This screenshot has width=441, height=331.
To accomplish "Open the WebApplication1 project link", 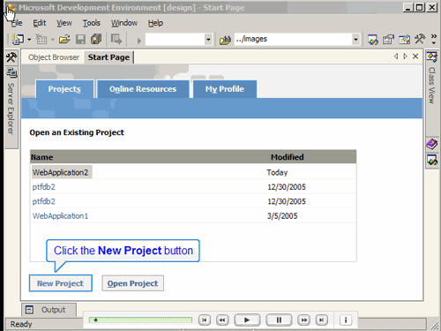I will click(x=60, y=216).
